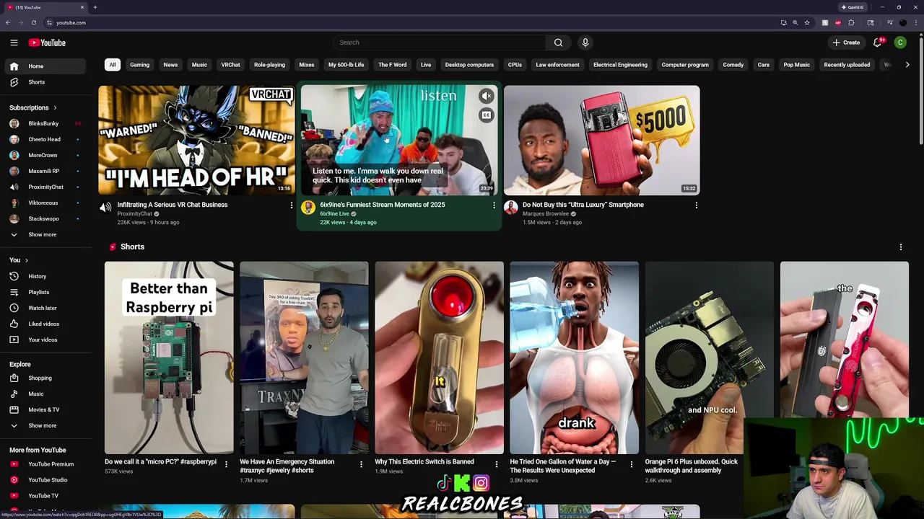Open the account avatar menu

(x=900, y=43)
